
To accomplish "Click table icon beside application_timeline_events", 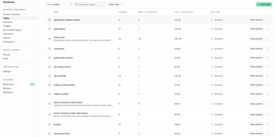I will (x=50, y=20).
